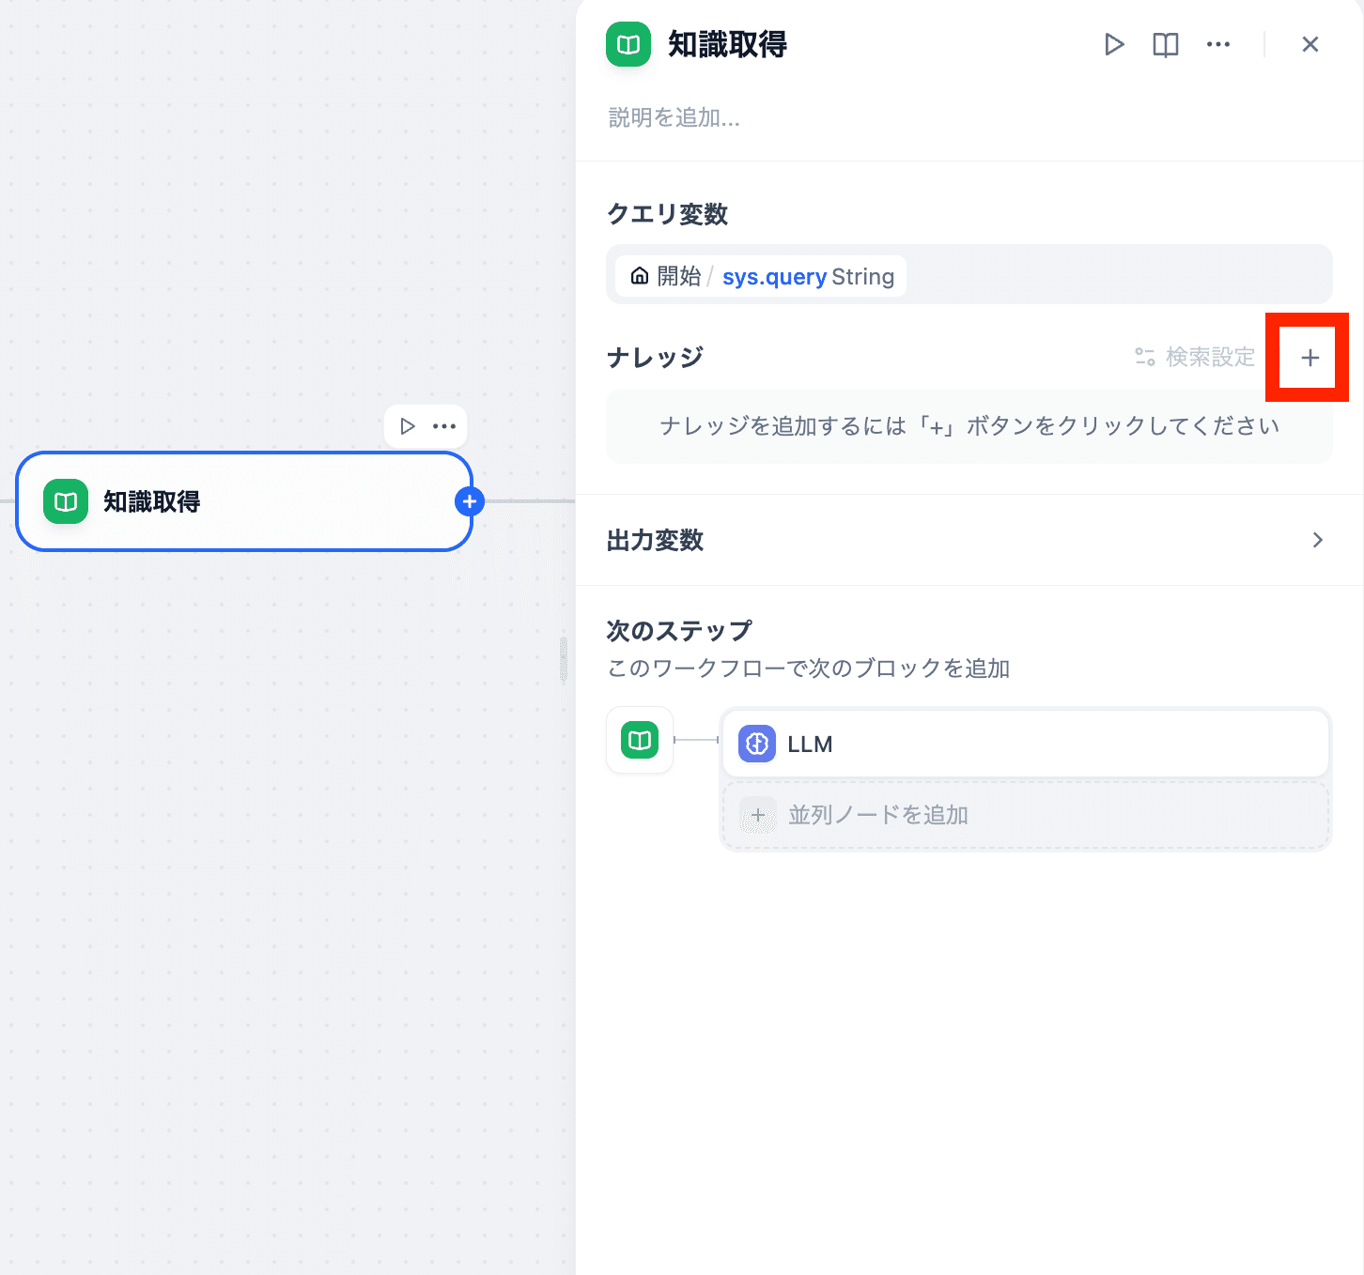Open the panel's three-dot more menu

1217,44
